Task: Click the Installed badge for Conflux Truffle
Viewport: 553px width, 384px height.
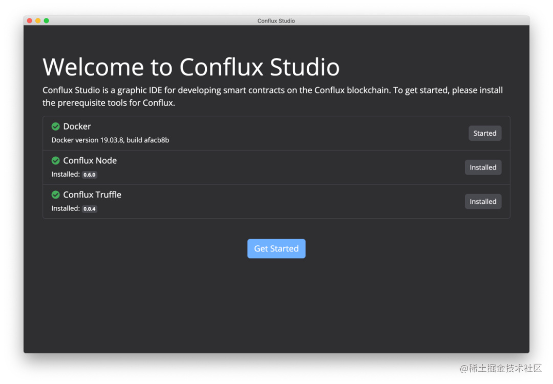Action: 483,201
